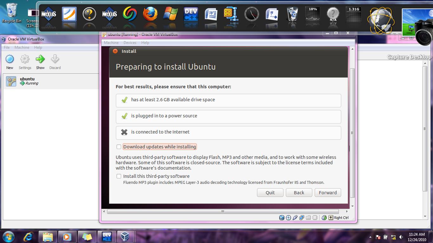This screenshot has width=433, height=243.
Task: Open Windows Explorer folder in taskbar
Action: point(48,237)
